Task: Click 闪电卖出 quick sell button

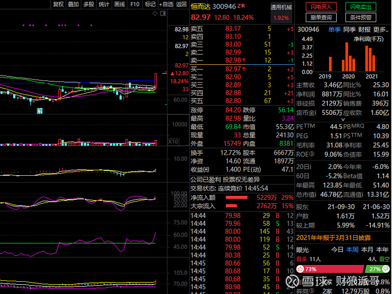Action: click(x=361, y=7)
